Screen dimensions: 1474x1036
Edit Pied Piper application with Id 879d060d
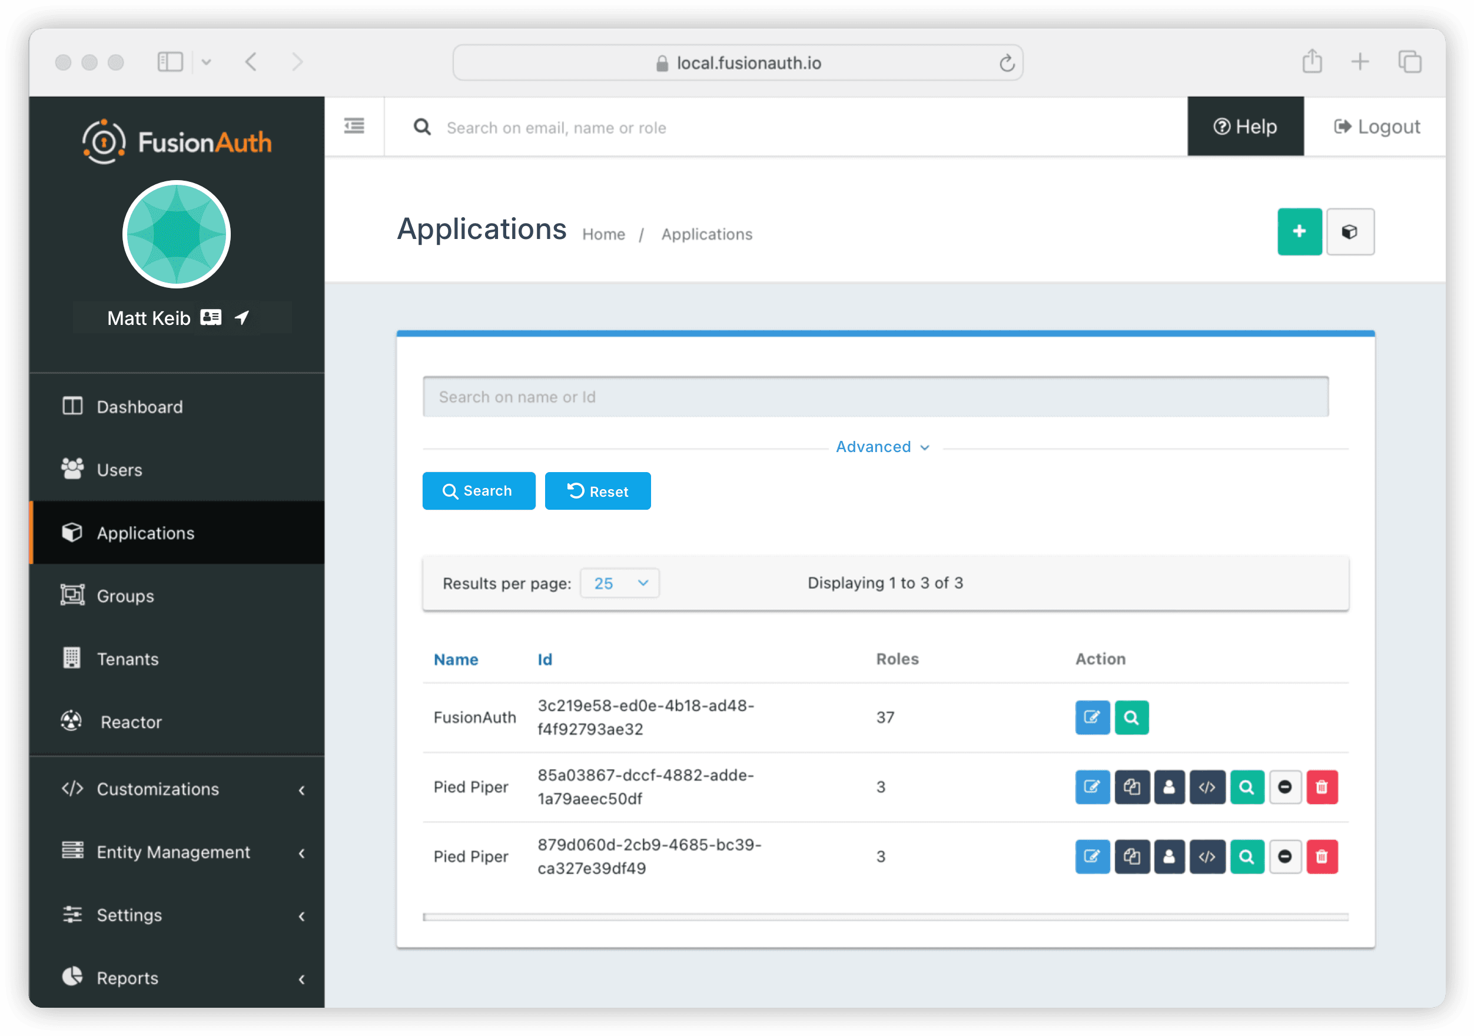(x=1092, y=856)
